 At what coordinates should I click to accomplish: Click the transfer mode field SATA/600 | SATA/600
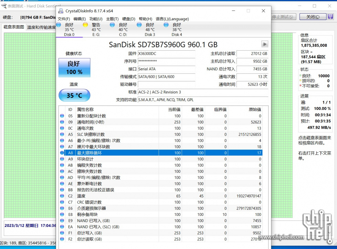tap(166, 77)
